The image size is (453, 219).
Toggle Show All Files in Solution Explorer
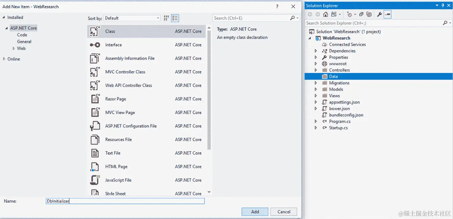[369, 14]
